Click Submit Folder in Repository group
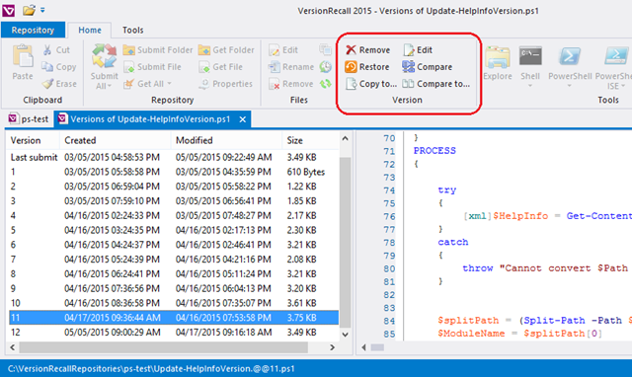 click(x=158, y=50)
